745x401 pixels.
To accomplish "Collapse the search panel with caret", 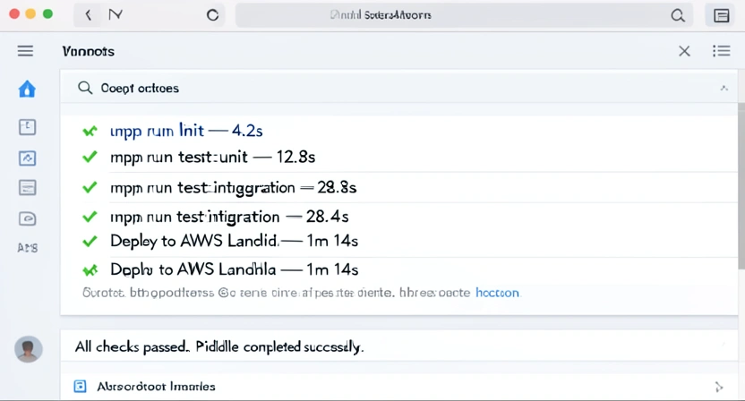I will coord(724,89).
